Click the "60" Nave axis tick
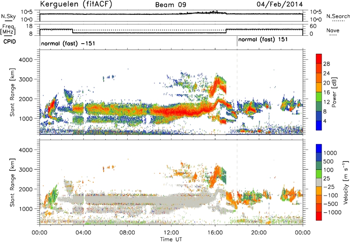Screen dimensions: 350x242 (313, 26)
